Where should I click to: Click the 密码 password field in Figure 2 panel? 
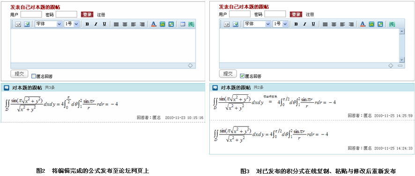(x=67, y=14)
